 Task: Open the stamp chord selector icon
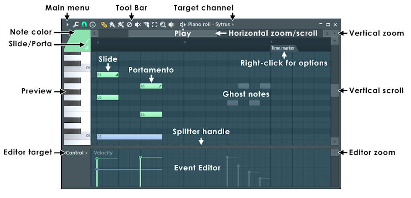coord(93,25)
